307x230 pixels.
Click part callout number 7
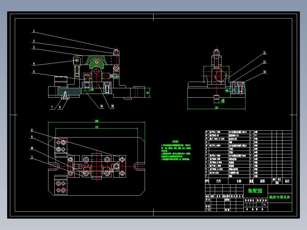[52, 107]
